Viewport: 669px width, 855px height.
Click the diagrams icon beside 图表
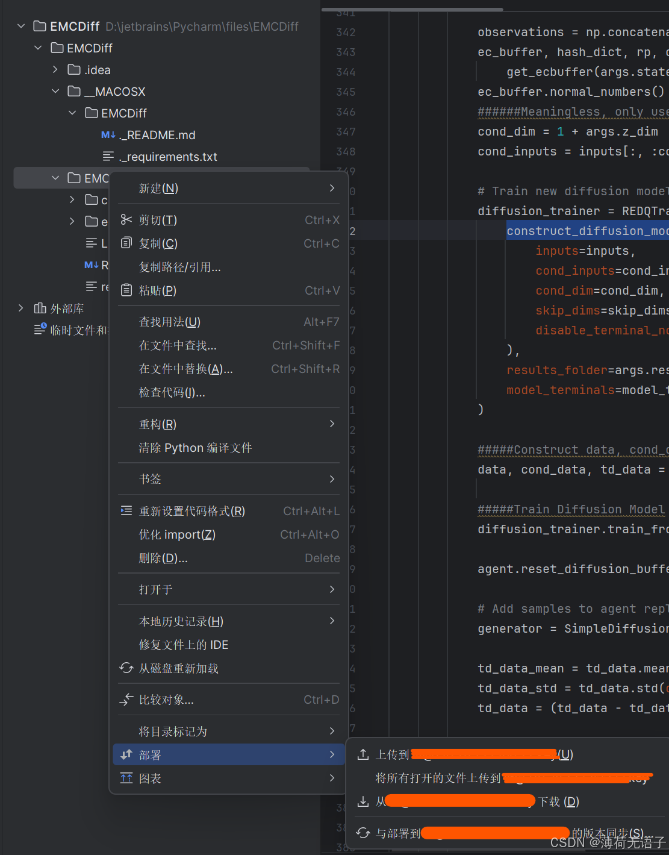click(126, 778)
